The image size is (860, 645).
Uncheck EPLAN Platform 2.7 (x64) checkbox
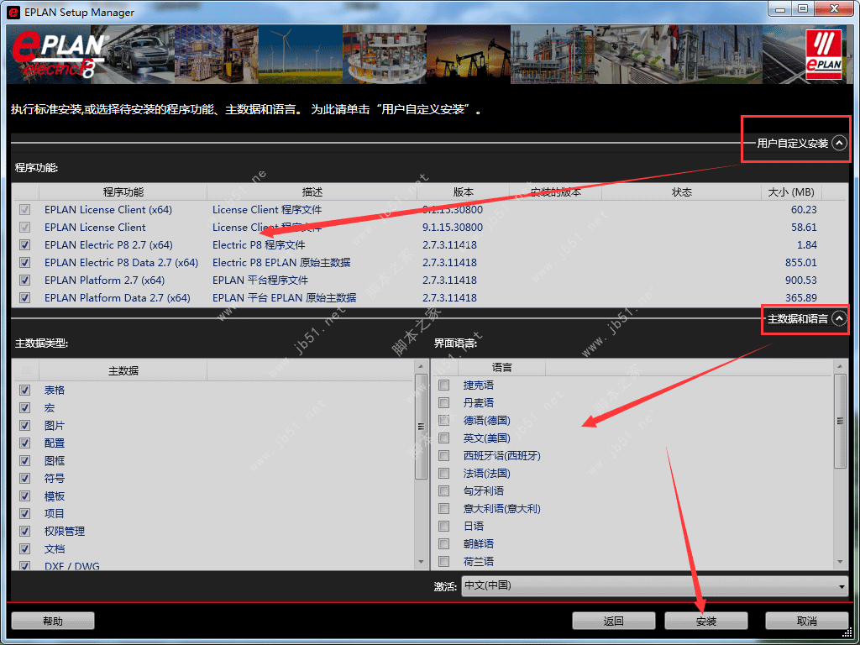pos(24,280)
